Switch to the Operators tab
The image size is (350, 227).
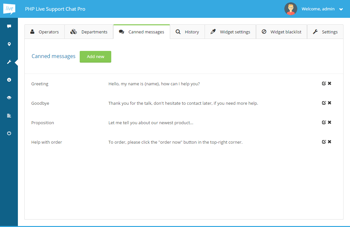point(45,32)
